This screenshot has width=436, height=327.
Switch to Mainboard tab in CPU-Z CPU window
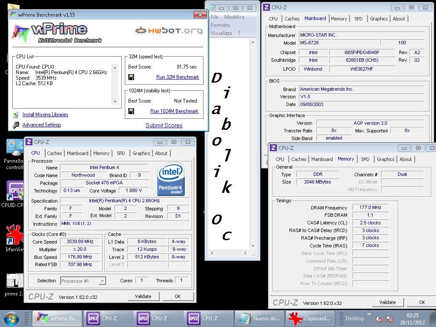click(x=77, y=153)
